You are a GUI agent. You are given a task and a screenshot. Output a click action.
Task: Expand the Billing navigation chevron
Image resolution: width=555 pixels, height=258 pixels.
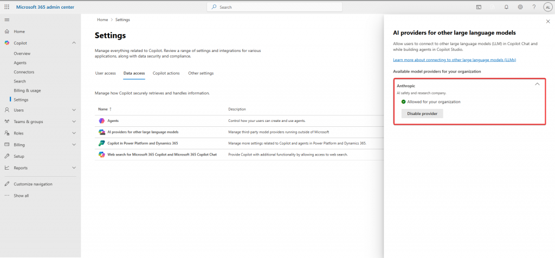pyautogui.click(x=74, y=144)
